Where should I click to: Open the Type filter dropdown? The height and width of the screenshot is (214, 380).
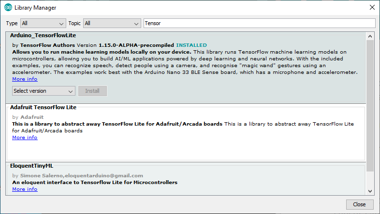pyautogui.click(x=43, y=23)
